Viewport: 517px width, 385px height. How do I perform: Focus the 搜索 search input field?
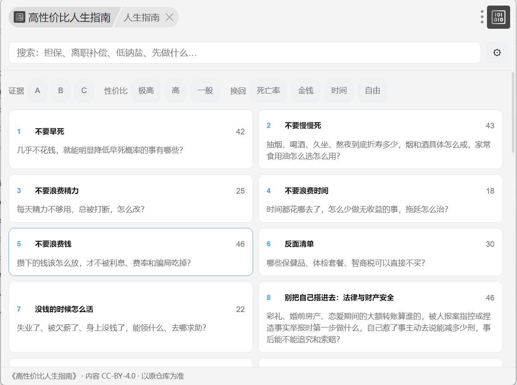[245, 53]
